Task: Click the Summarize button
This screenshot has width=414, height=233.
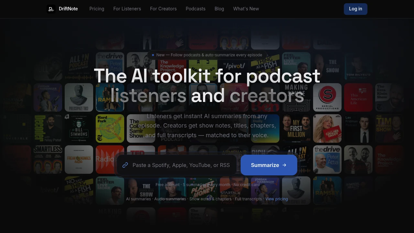Action: tap(269, 165)
